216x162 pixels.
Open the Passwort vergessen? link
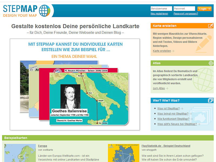(x=186, y=13)
